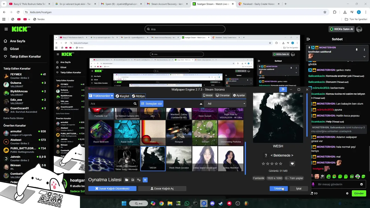
Task: Select the Ricepod wallpaper
Action: 179,132
